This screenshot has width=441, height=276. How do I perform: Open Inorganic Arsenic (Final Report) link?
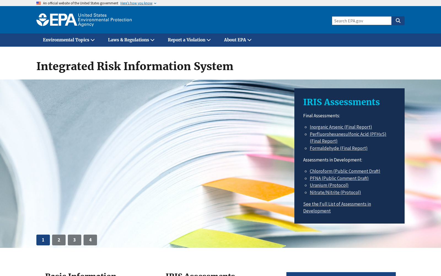tap(341, 127)
